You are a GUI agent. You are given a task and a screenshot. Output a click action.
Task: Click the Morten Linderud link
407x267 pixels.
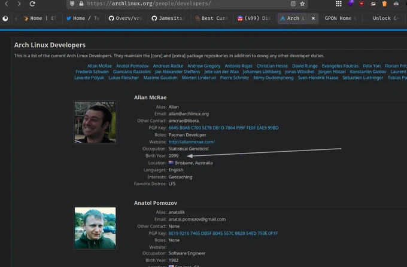[x=199, y=78]
